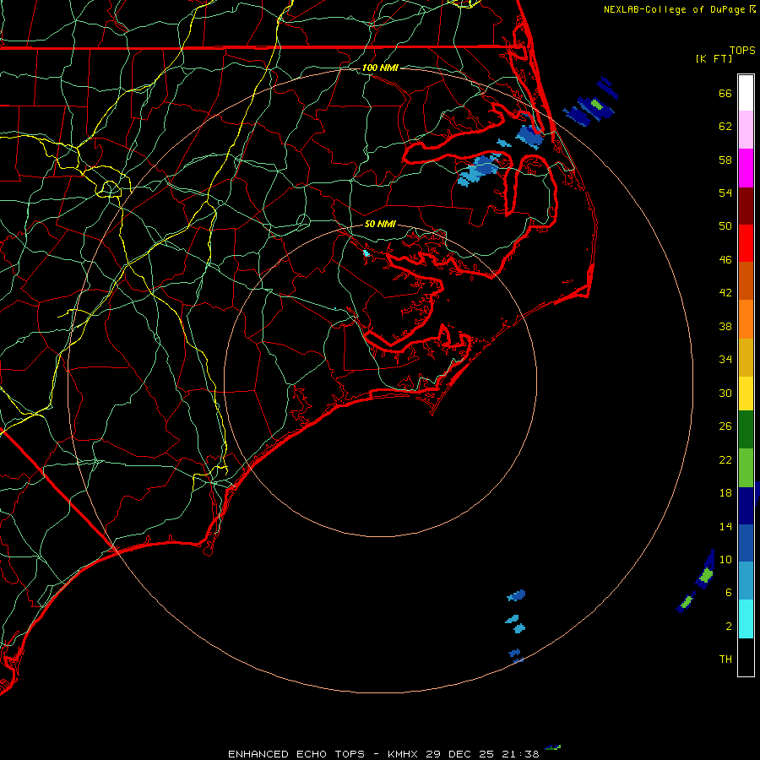Click the '14' legend value
The height and width of the screenshot is (760, 760).
click(725, 526)
